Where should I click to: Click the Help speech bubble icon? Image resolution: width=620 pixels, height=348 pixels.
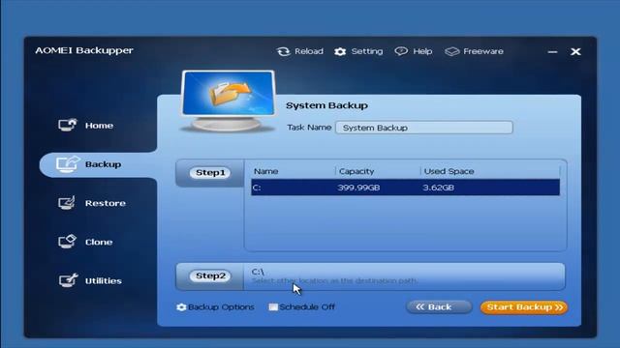click(x=401, y=51)
